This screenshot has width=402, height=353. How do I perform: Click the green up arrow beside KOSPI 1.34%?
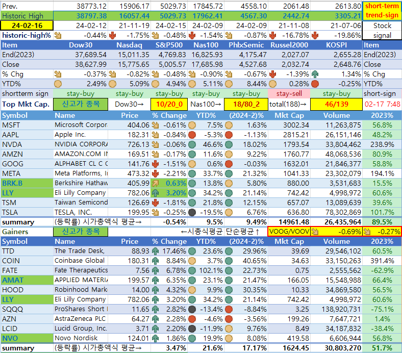(315, 74)
